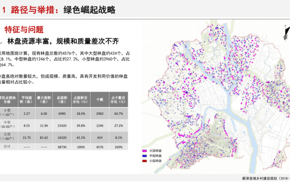The image size is (290, 183).
Task: Select the 大型林盘 legend label
Action: [155, 151]
